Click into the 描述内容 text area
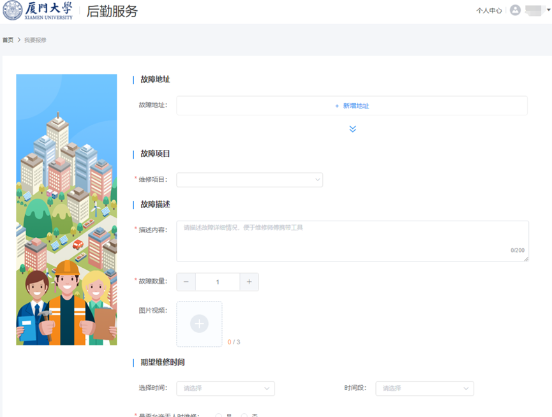 (x=352, y=241)
